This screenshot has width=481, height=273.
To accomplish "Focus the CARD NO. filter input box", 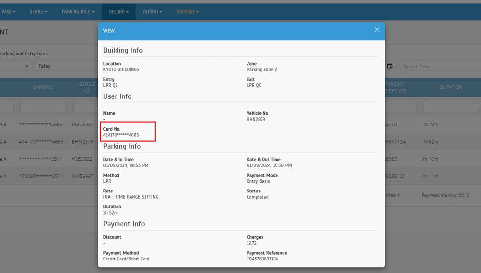I will click(x=43, y=107).
